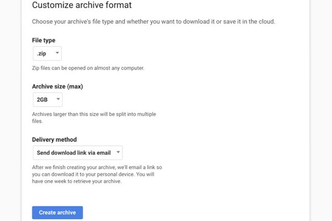
Task: Open the .zip file type dropdown
Action: [47, 53]
